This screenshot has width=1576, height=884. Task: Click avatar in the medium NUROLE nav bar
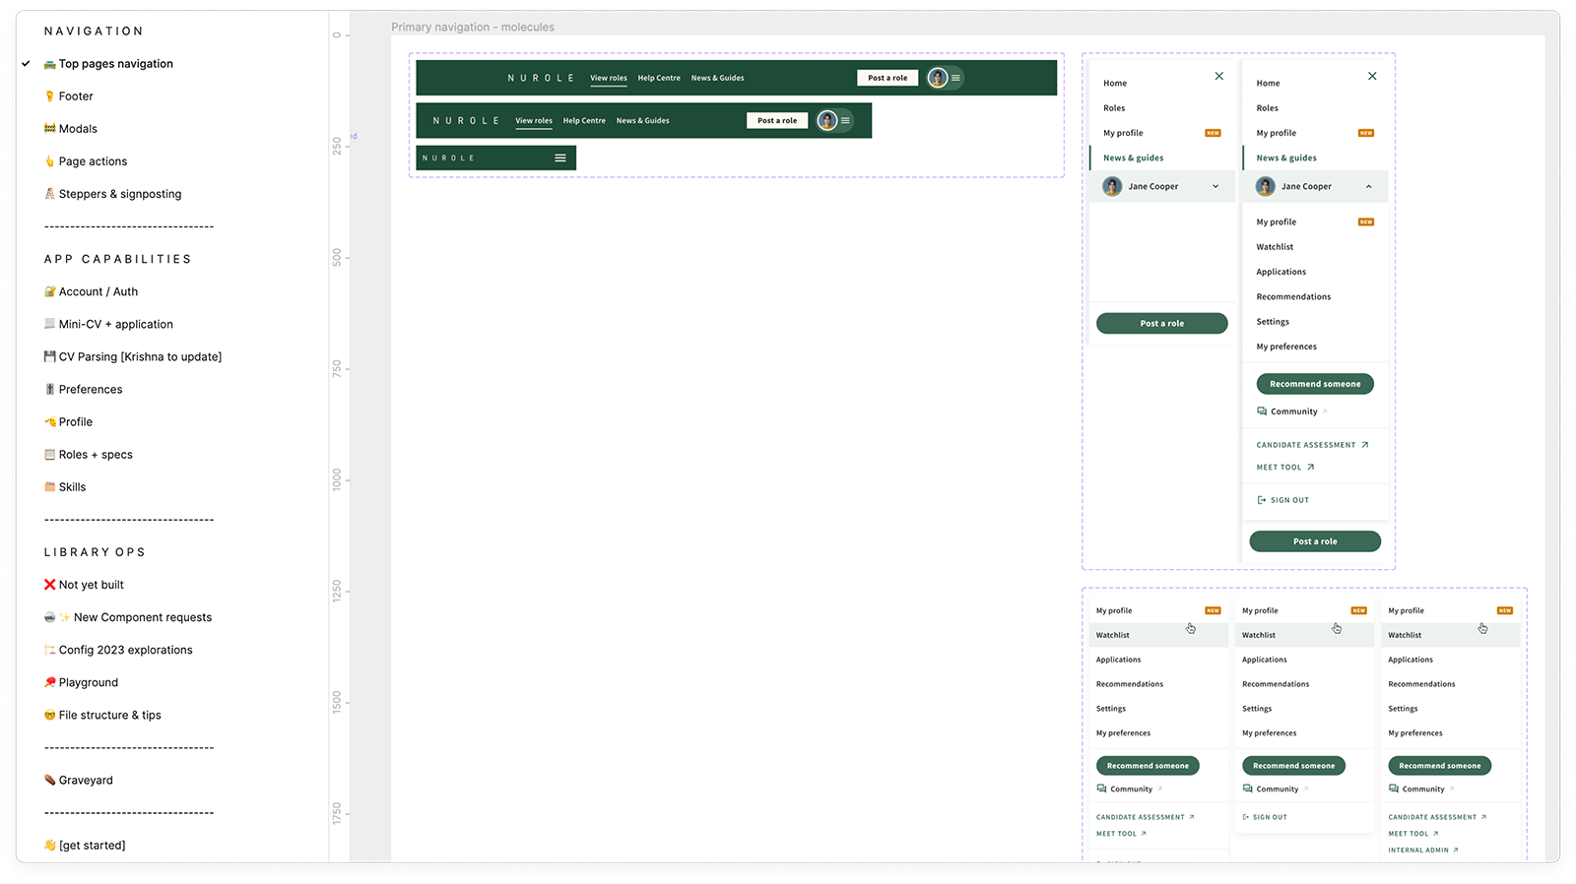pos(827,120)
